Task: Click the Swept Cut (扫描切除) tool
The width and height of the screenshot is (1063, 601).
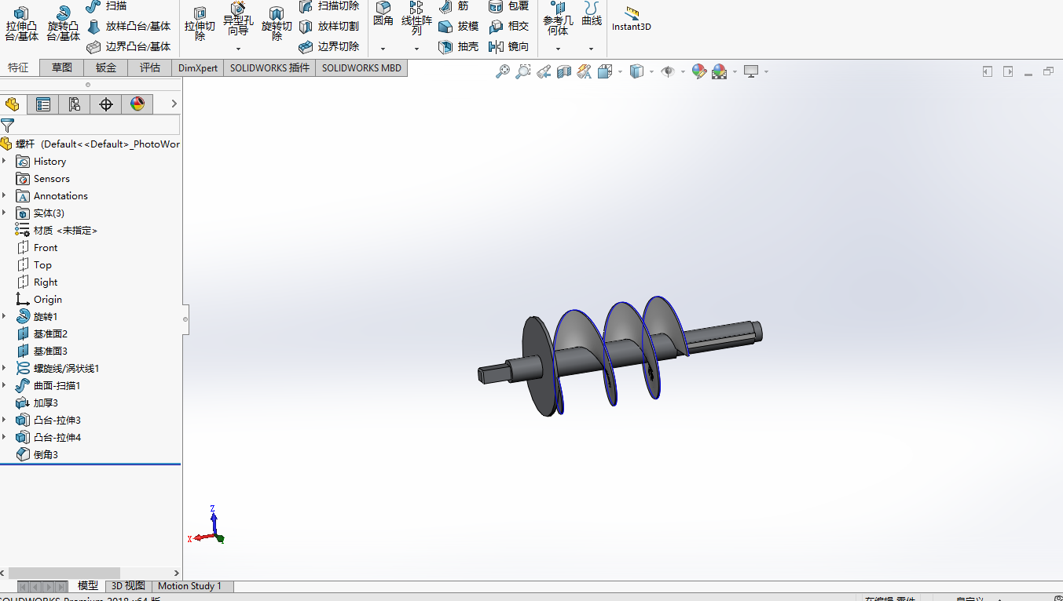Action: coord(329,6)
